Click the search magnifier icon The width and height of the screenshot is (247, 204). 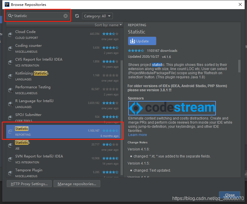(x=11, y=16)
